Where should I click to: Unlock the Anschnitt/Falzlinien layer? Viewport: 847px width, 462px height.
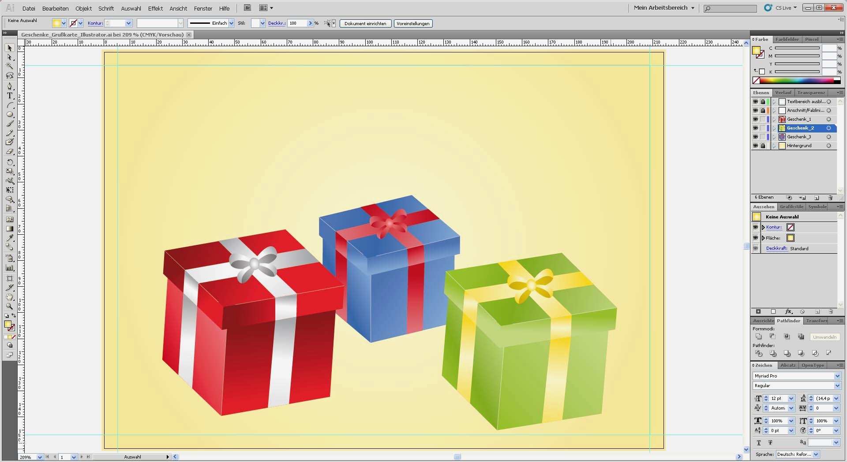click(763, 111)
